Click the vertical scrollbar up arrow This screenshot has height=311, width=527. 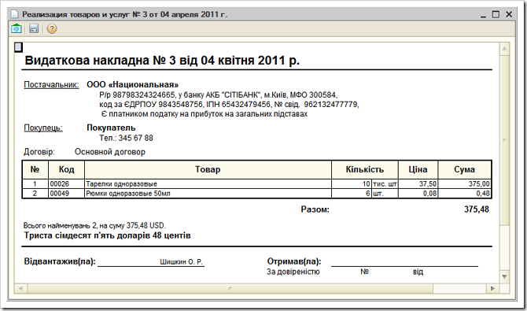coord(504,49)
